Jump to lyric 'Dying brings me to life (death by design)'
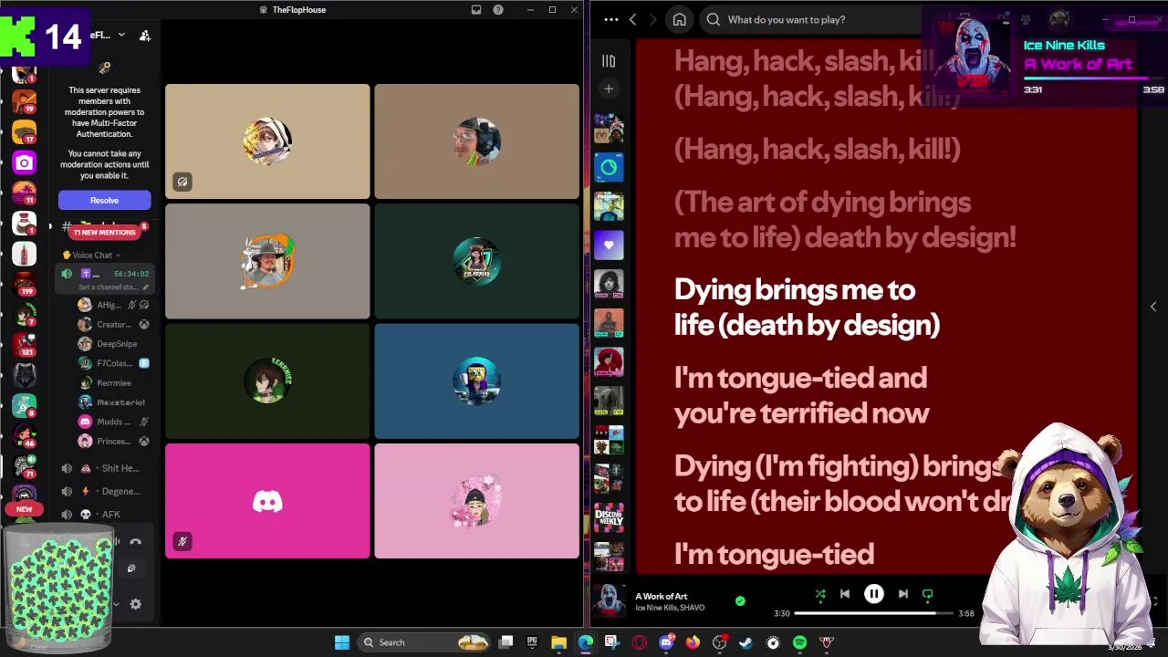 coord(807,307)
